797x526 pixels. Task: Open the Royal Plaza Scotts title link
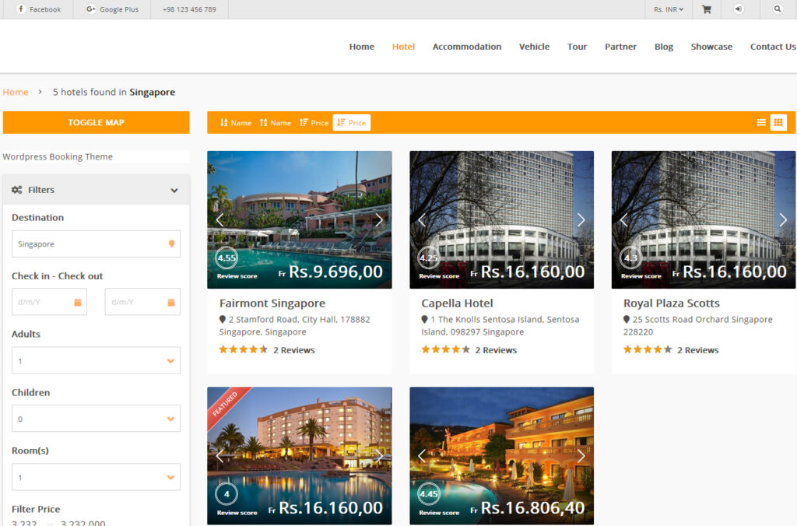tap(672, 303)
